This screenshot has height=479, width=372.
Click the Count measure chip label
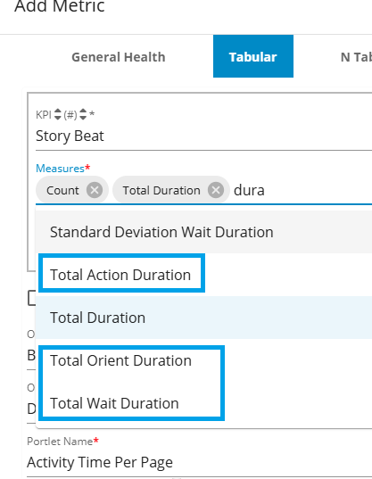click(62, 190)
